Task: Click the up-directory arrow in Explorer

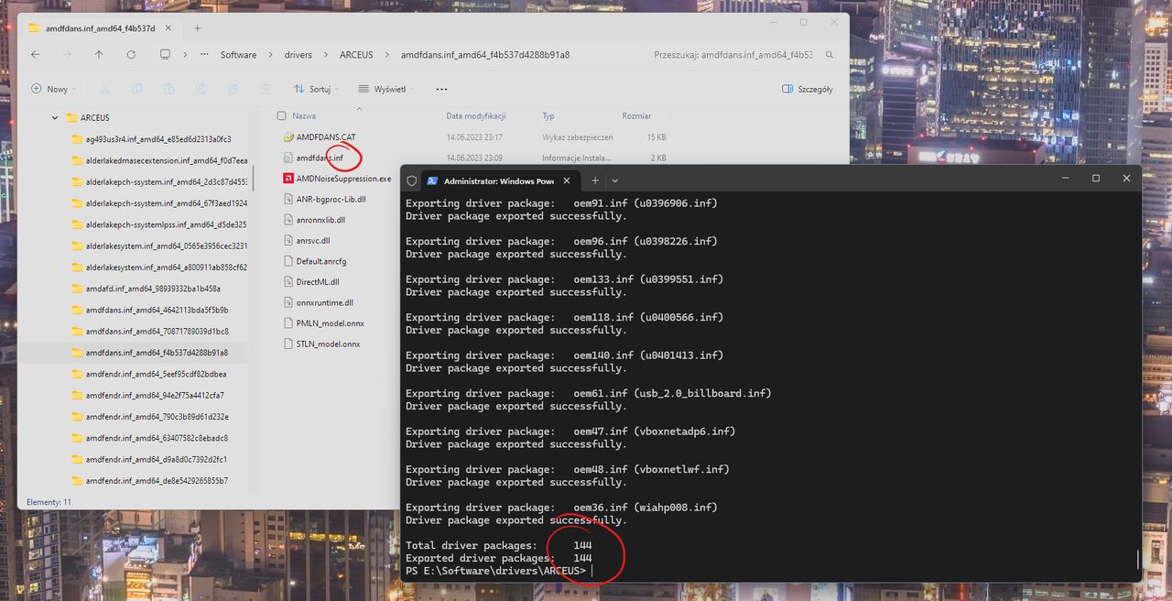Action: [x=99, y=55]
